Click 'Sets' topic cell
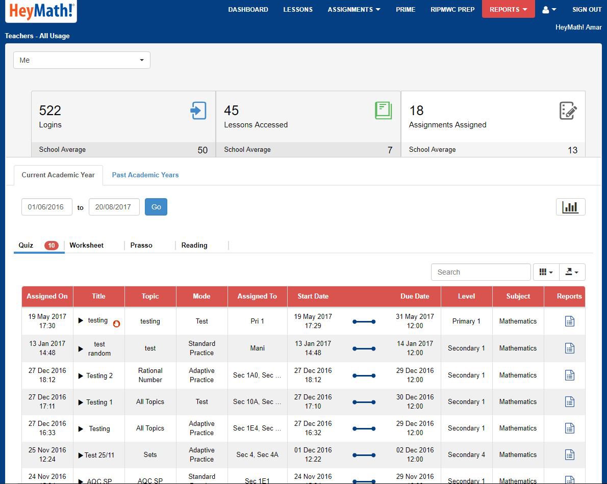This screenshot has height=484, width=607. [150, 455]
